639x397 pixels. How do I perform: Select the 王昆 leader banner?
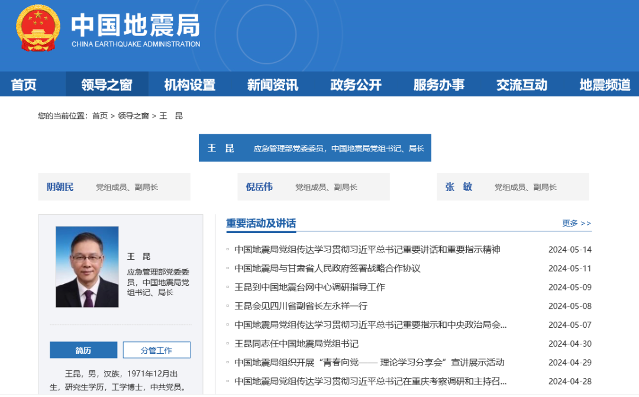tap(315, 148)
